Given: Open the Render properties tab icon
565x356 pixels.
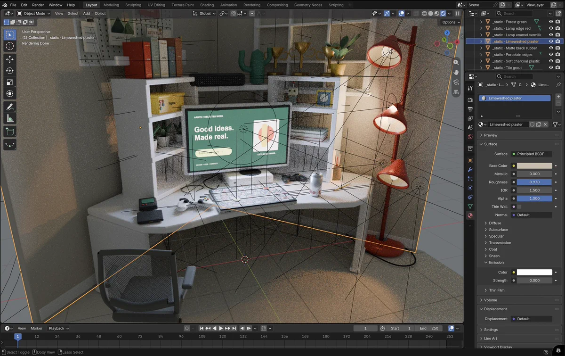Looking at the screenshot, I should 470,100.
